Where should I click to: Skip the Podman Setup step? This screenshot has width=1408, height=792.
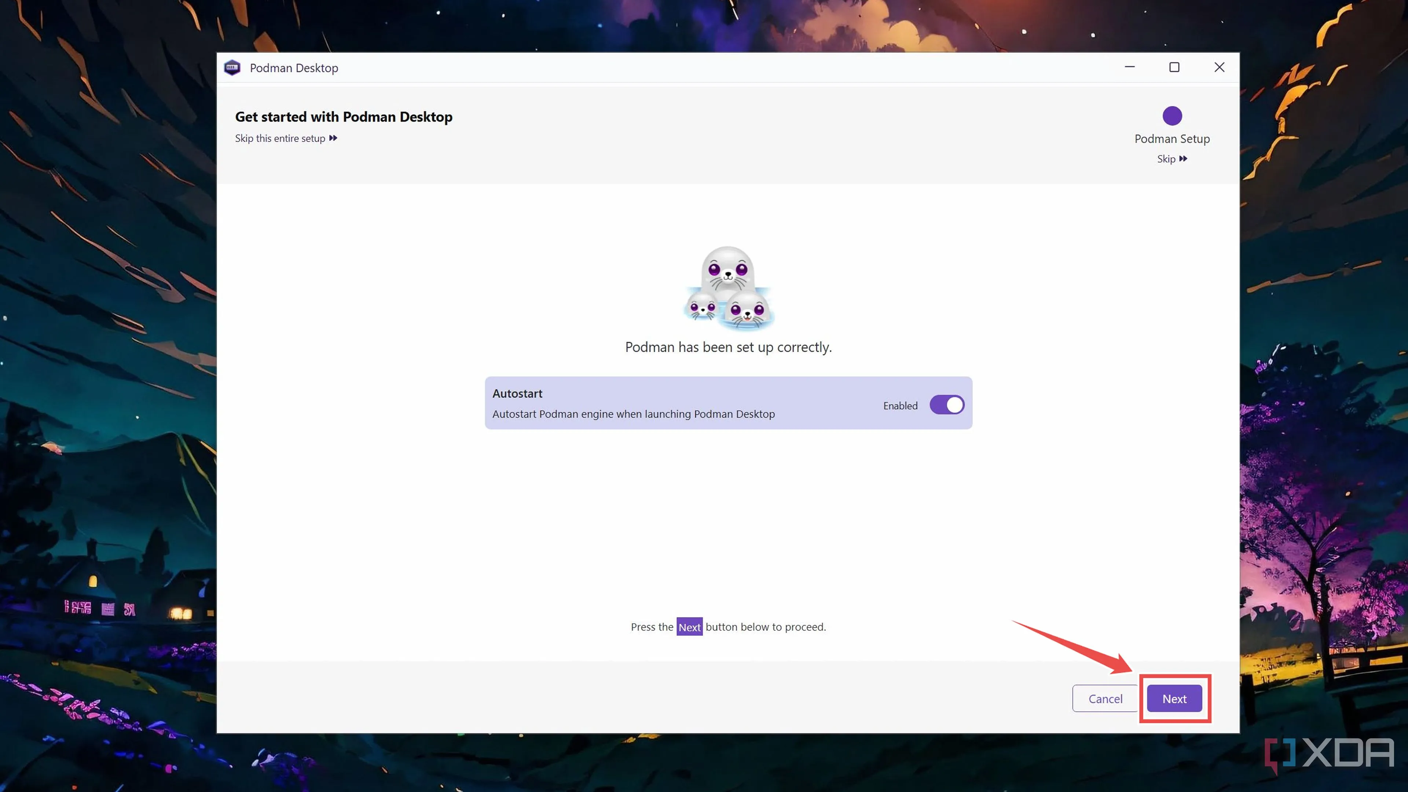pos(1172,158)
